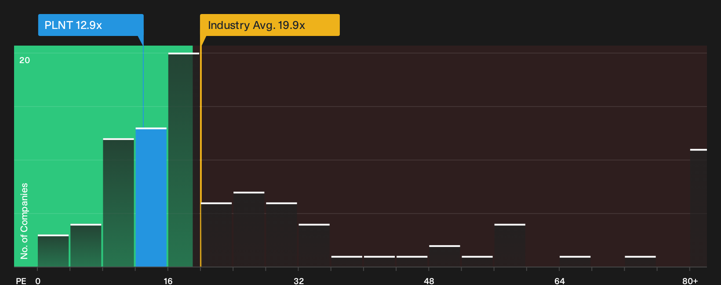Viewport: 721px width, 285px height.
Task: Click the axis label 48
Action: click(429, 281)
